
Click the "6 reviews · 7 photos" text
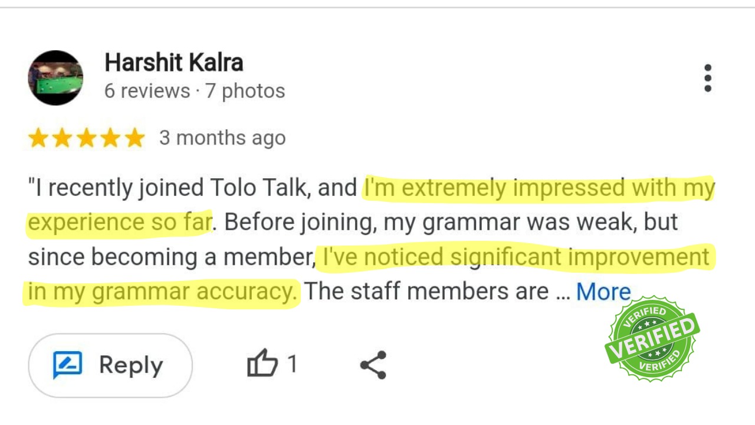(195, 91)
